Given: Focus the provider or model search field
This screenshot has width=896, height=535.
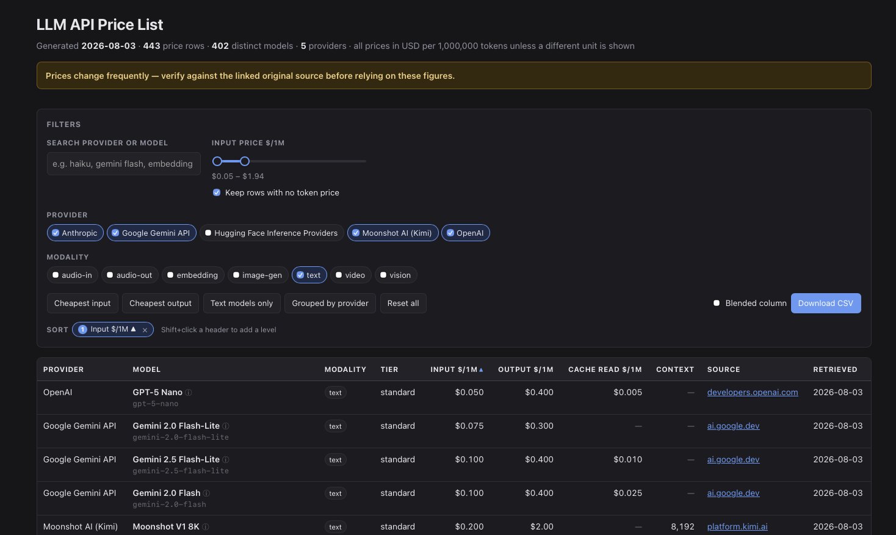Looking at the screenshot, I should pos(124,164).
